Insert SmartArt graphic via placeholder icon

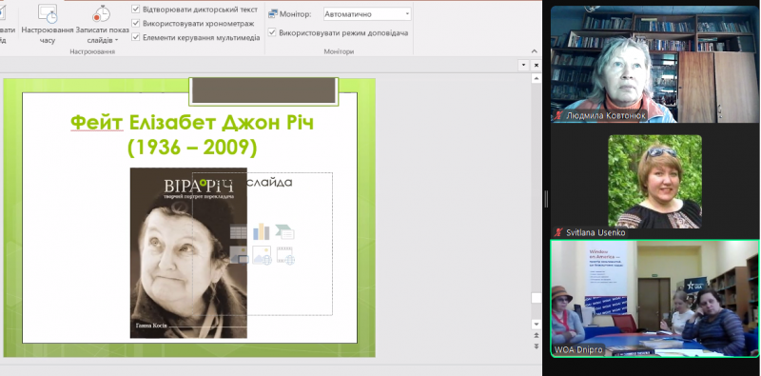coord(284,231)
